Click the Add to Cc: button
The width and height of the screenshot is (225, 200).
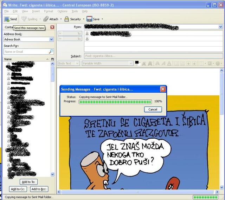(x=18, y=189)
